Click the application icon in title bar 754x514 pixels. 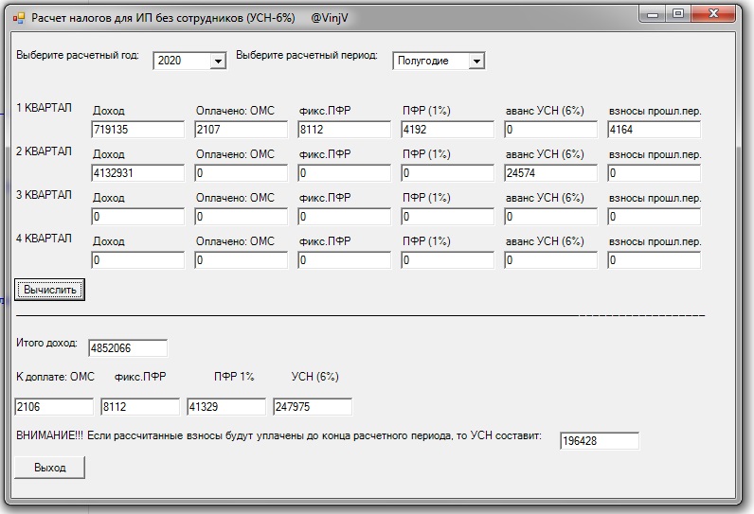(18, 18)
